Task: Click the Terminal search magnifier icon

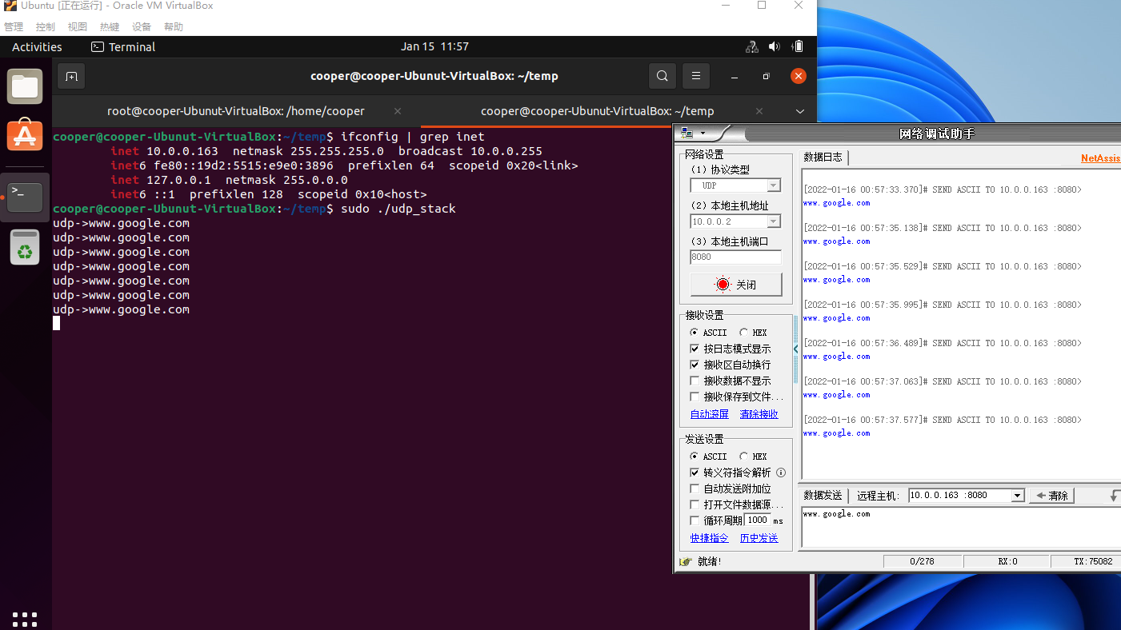Action: (x=662, y=76)
